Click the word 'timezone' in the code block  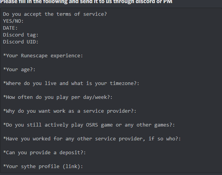pyautogui.click(x=122, y=83)
